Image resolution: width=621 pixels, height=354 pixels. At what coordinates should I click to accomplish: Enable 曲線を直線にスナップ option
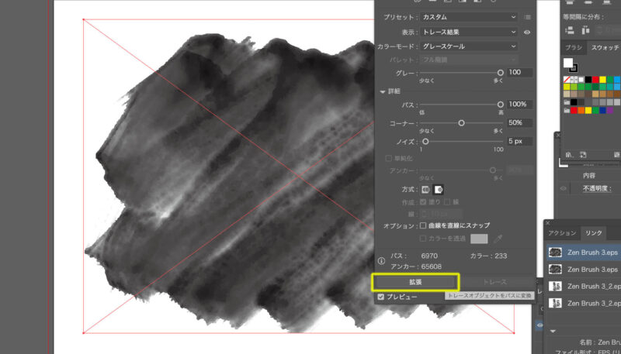coord(423,225)
